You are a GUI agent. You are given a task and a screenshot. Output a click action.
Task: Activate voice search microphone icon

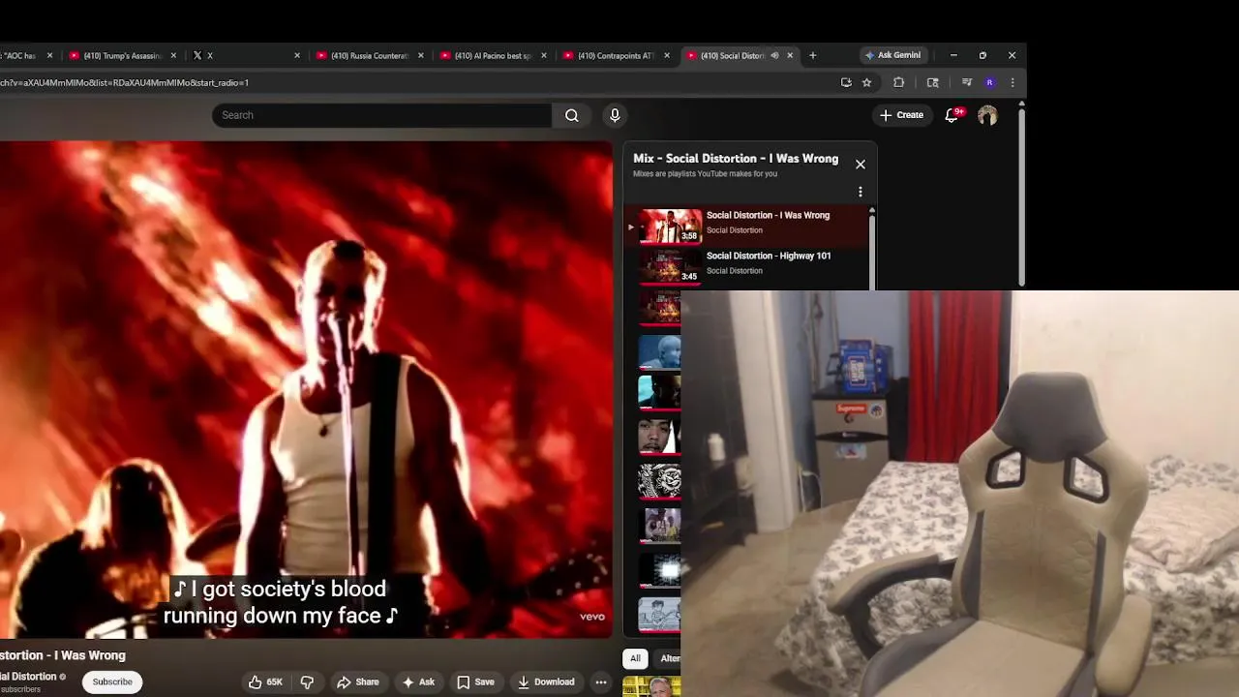coord(615,115)
